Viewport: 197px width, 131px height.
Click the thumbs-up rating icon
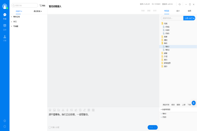coord(76,110)
